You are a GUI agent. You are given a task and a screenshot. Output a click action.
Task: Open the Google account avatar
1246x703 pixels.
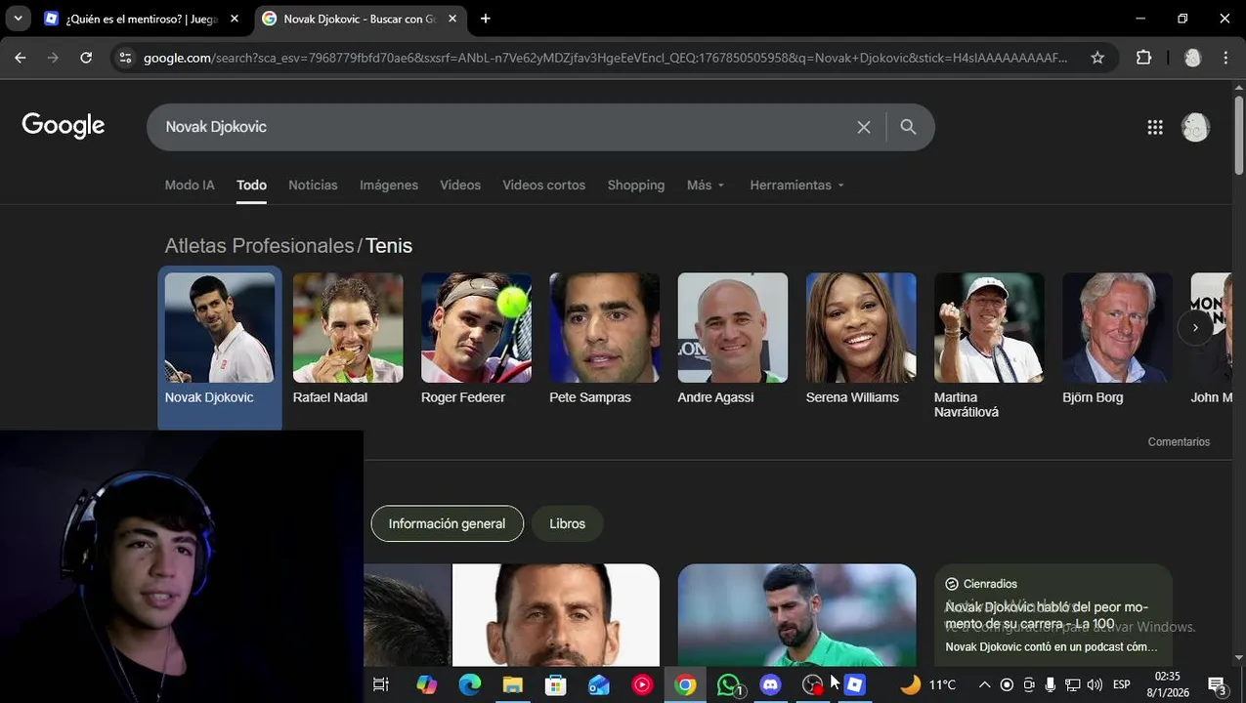pyautogui.click(x=1195, y=127)
